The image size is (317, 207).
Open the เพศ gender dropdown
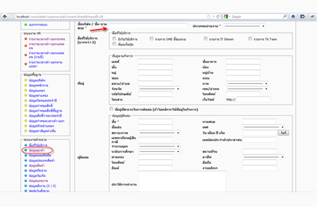tap(264, 127)
